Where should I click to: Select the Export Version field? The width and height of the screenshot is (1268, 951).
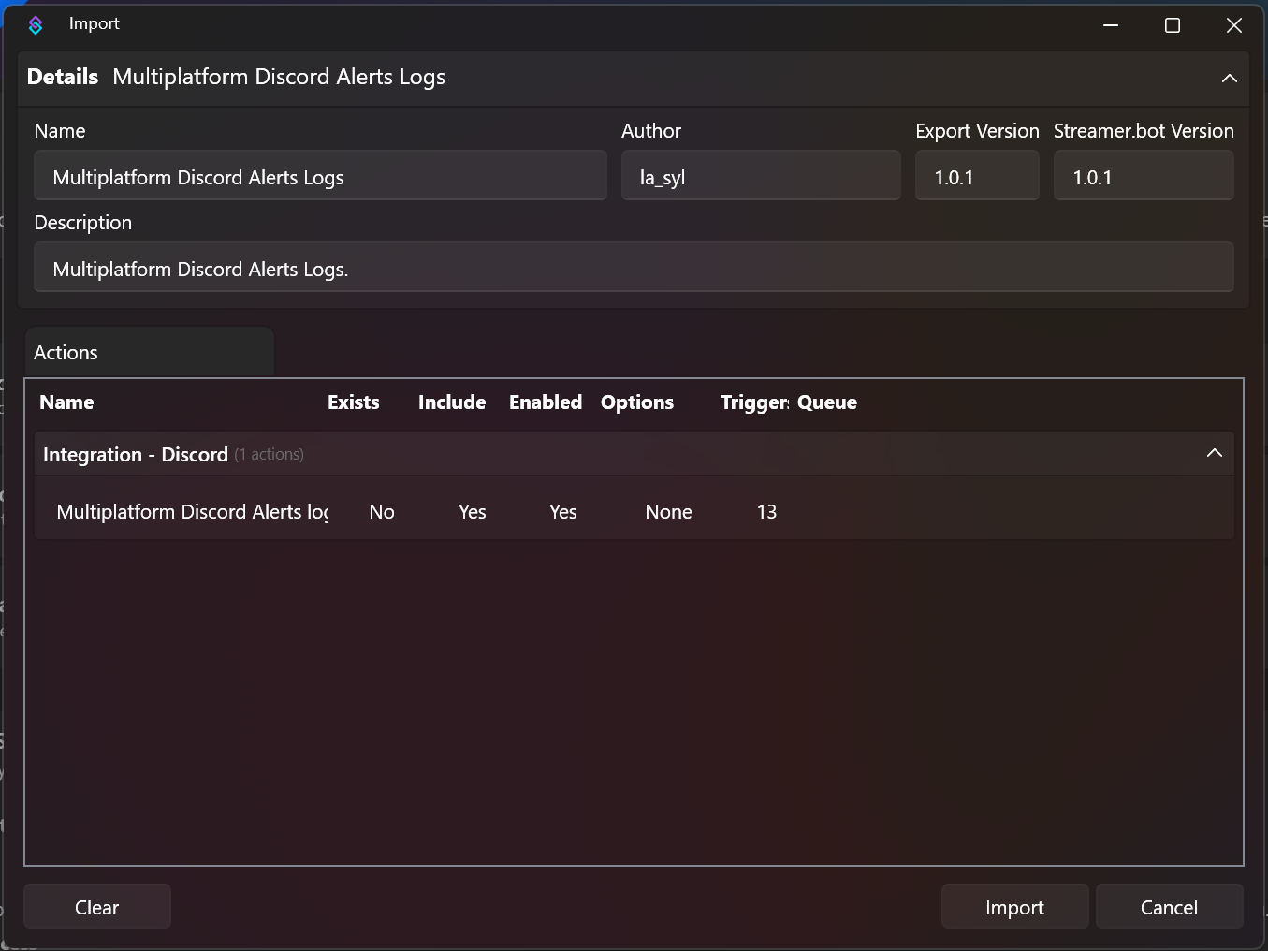tap(977, 176)
